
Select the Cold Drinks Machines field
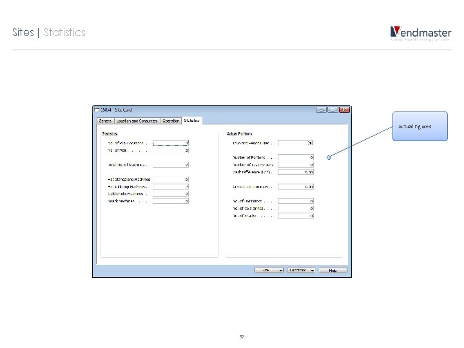point(171,194)
